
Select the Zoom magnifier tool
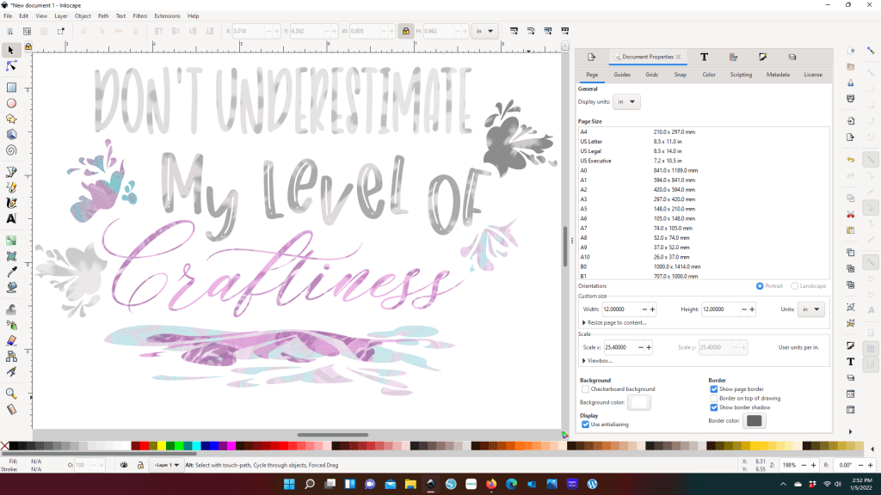(x=12, y=393)
